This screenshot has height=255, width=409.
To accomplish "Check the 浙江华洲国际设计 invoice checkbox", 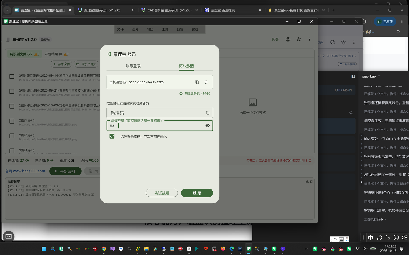I will pos(12,76).
